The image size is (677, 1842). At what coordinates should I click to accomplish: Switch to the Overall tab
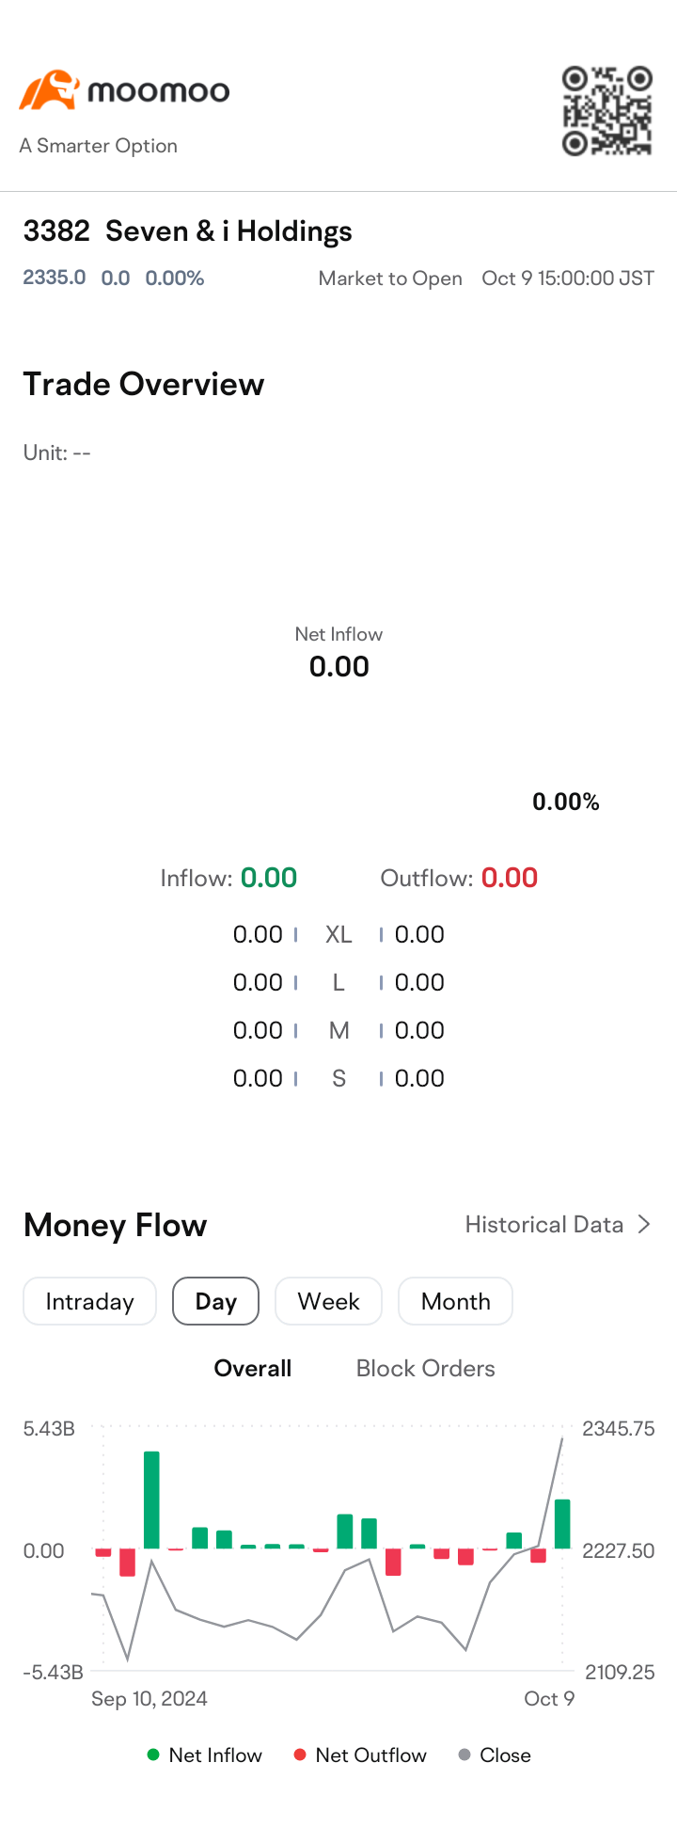click(253, 1368)
